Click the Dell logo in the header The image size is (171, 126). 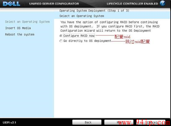11,4
